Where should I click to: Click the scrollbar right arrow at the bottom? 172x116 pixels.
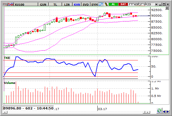click(x=148, y=112)
